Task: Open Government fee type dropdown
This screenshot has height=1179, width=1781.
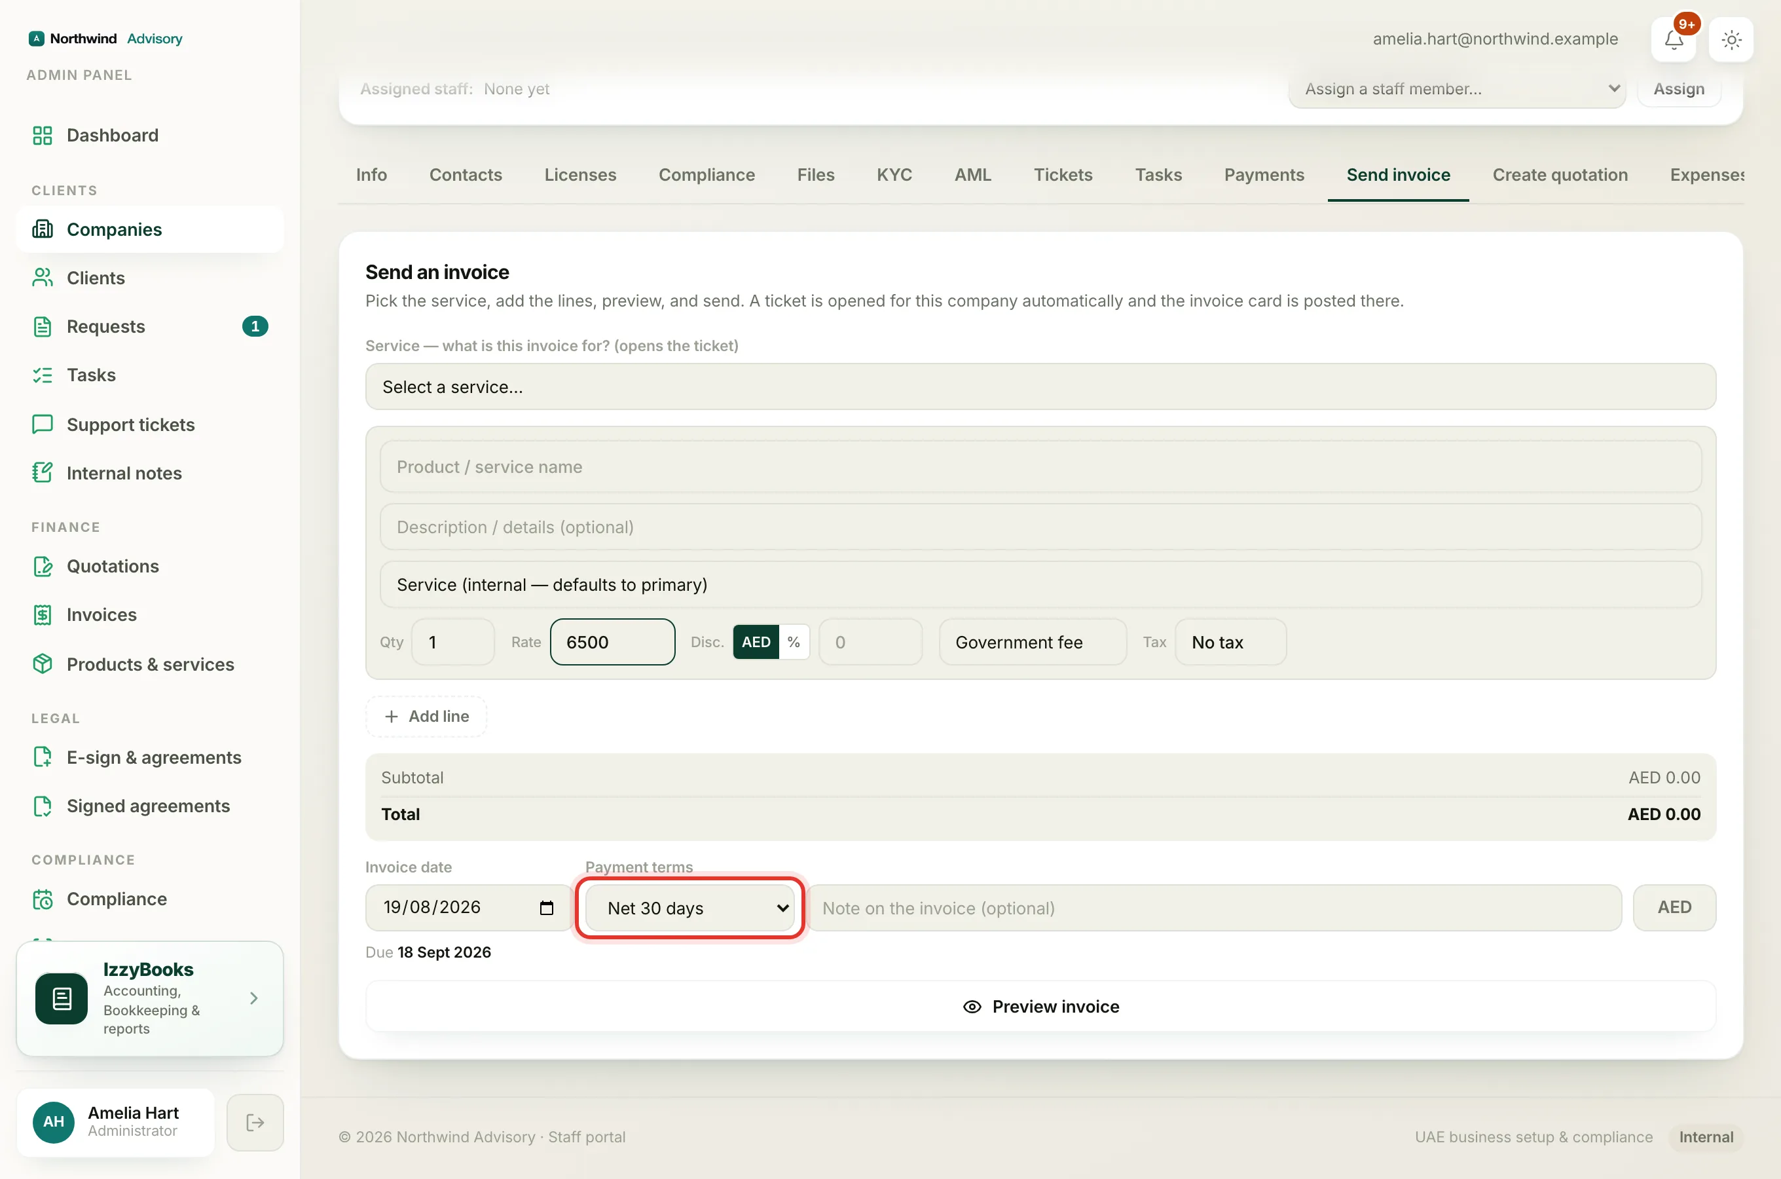Action: click(1033, 642)
